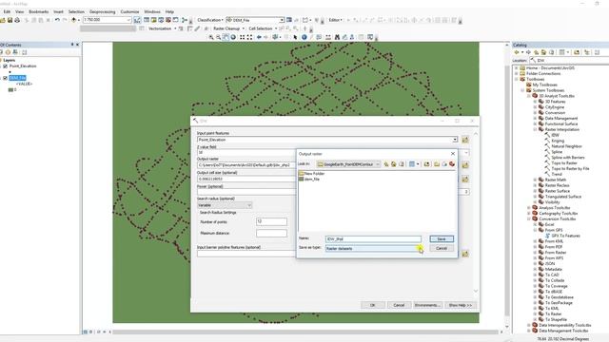Viewport: 609px width, 342px height.
Task: Open the Save as type dropdown
Action: [419, 249]
